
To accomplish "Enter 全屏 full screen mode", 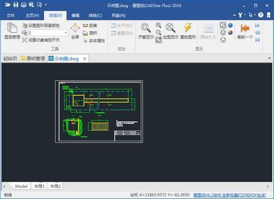I will pos(75,31).
